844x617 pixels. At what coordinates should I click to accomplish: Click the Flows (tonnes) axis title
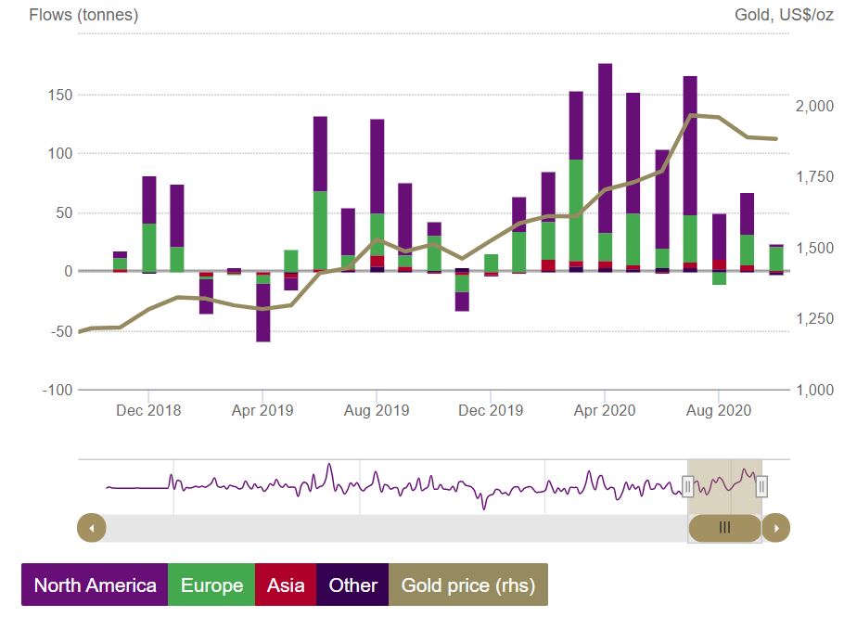pos(84,16)
